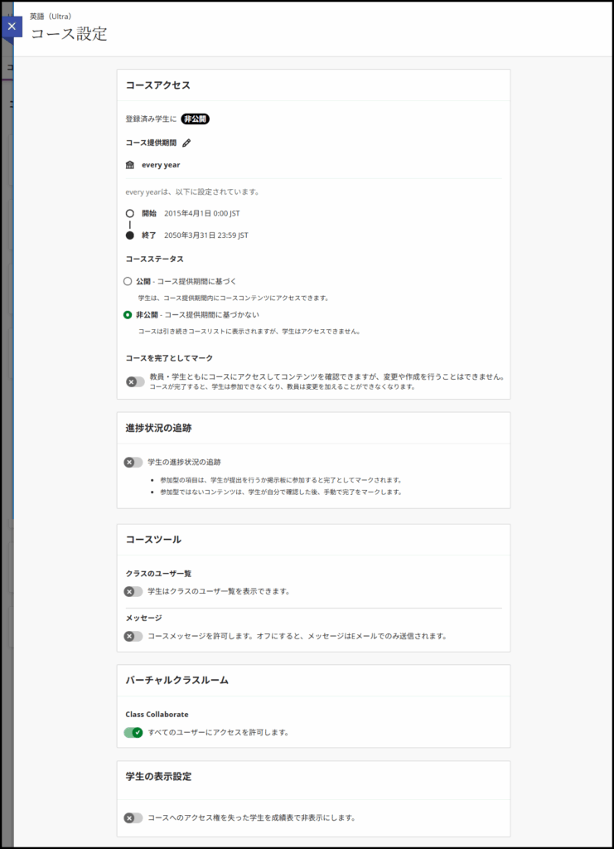Click the コースツール section heading

coord(153,540)
